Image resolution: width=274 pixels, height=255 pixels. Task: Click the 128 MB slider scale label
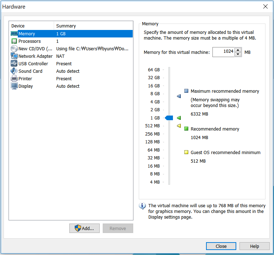point(152,142)
